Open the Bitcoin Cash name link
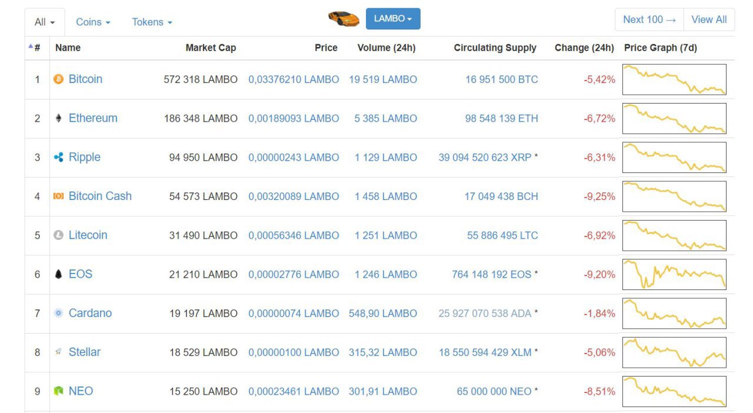 click(x=100, y=196)
